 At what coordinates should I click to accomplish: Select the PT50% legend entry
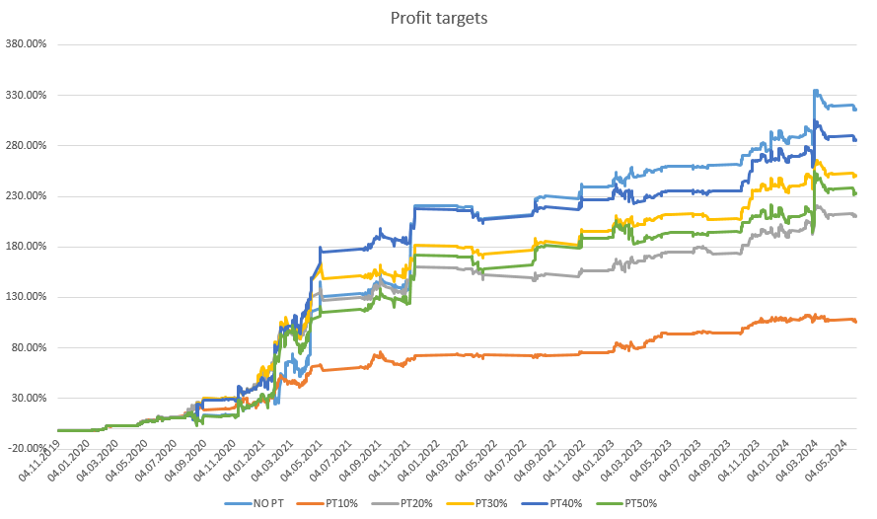coord(641,503)
